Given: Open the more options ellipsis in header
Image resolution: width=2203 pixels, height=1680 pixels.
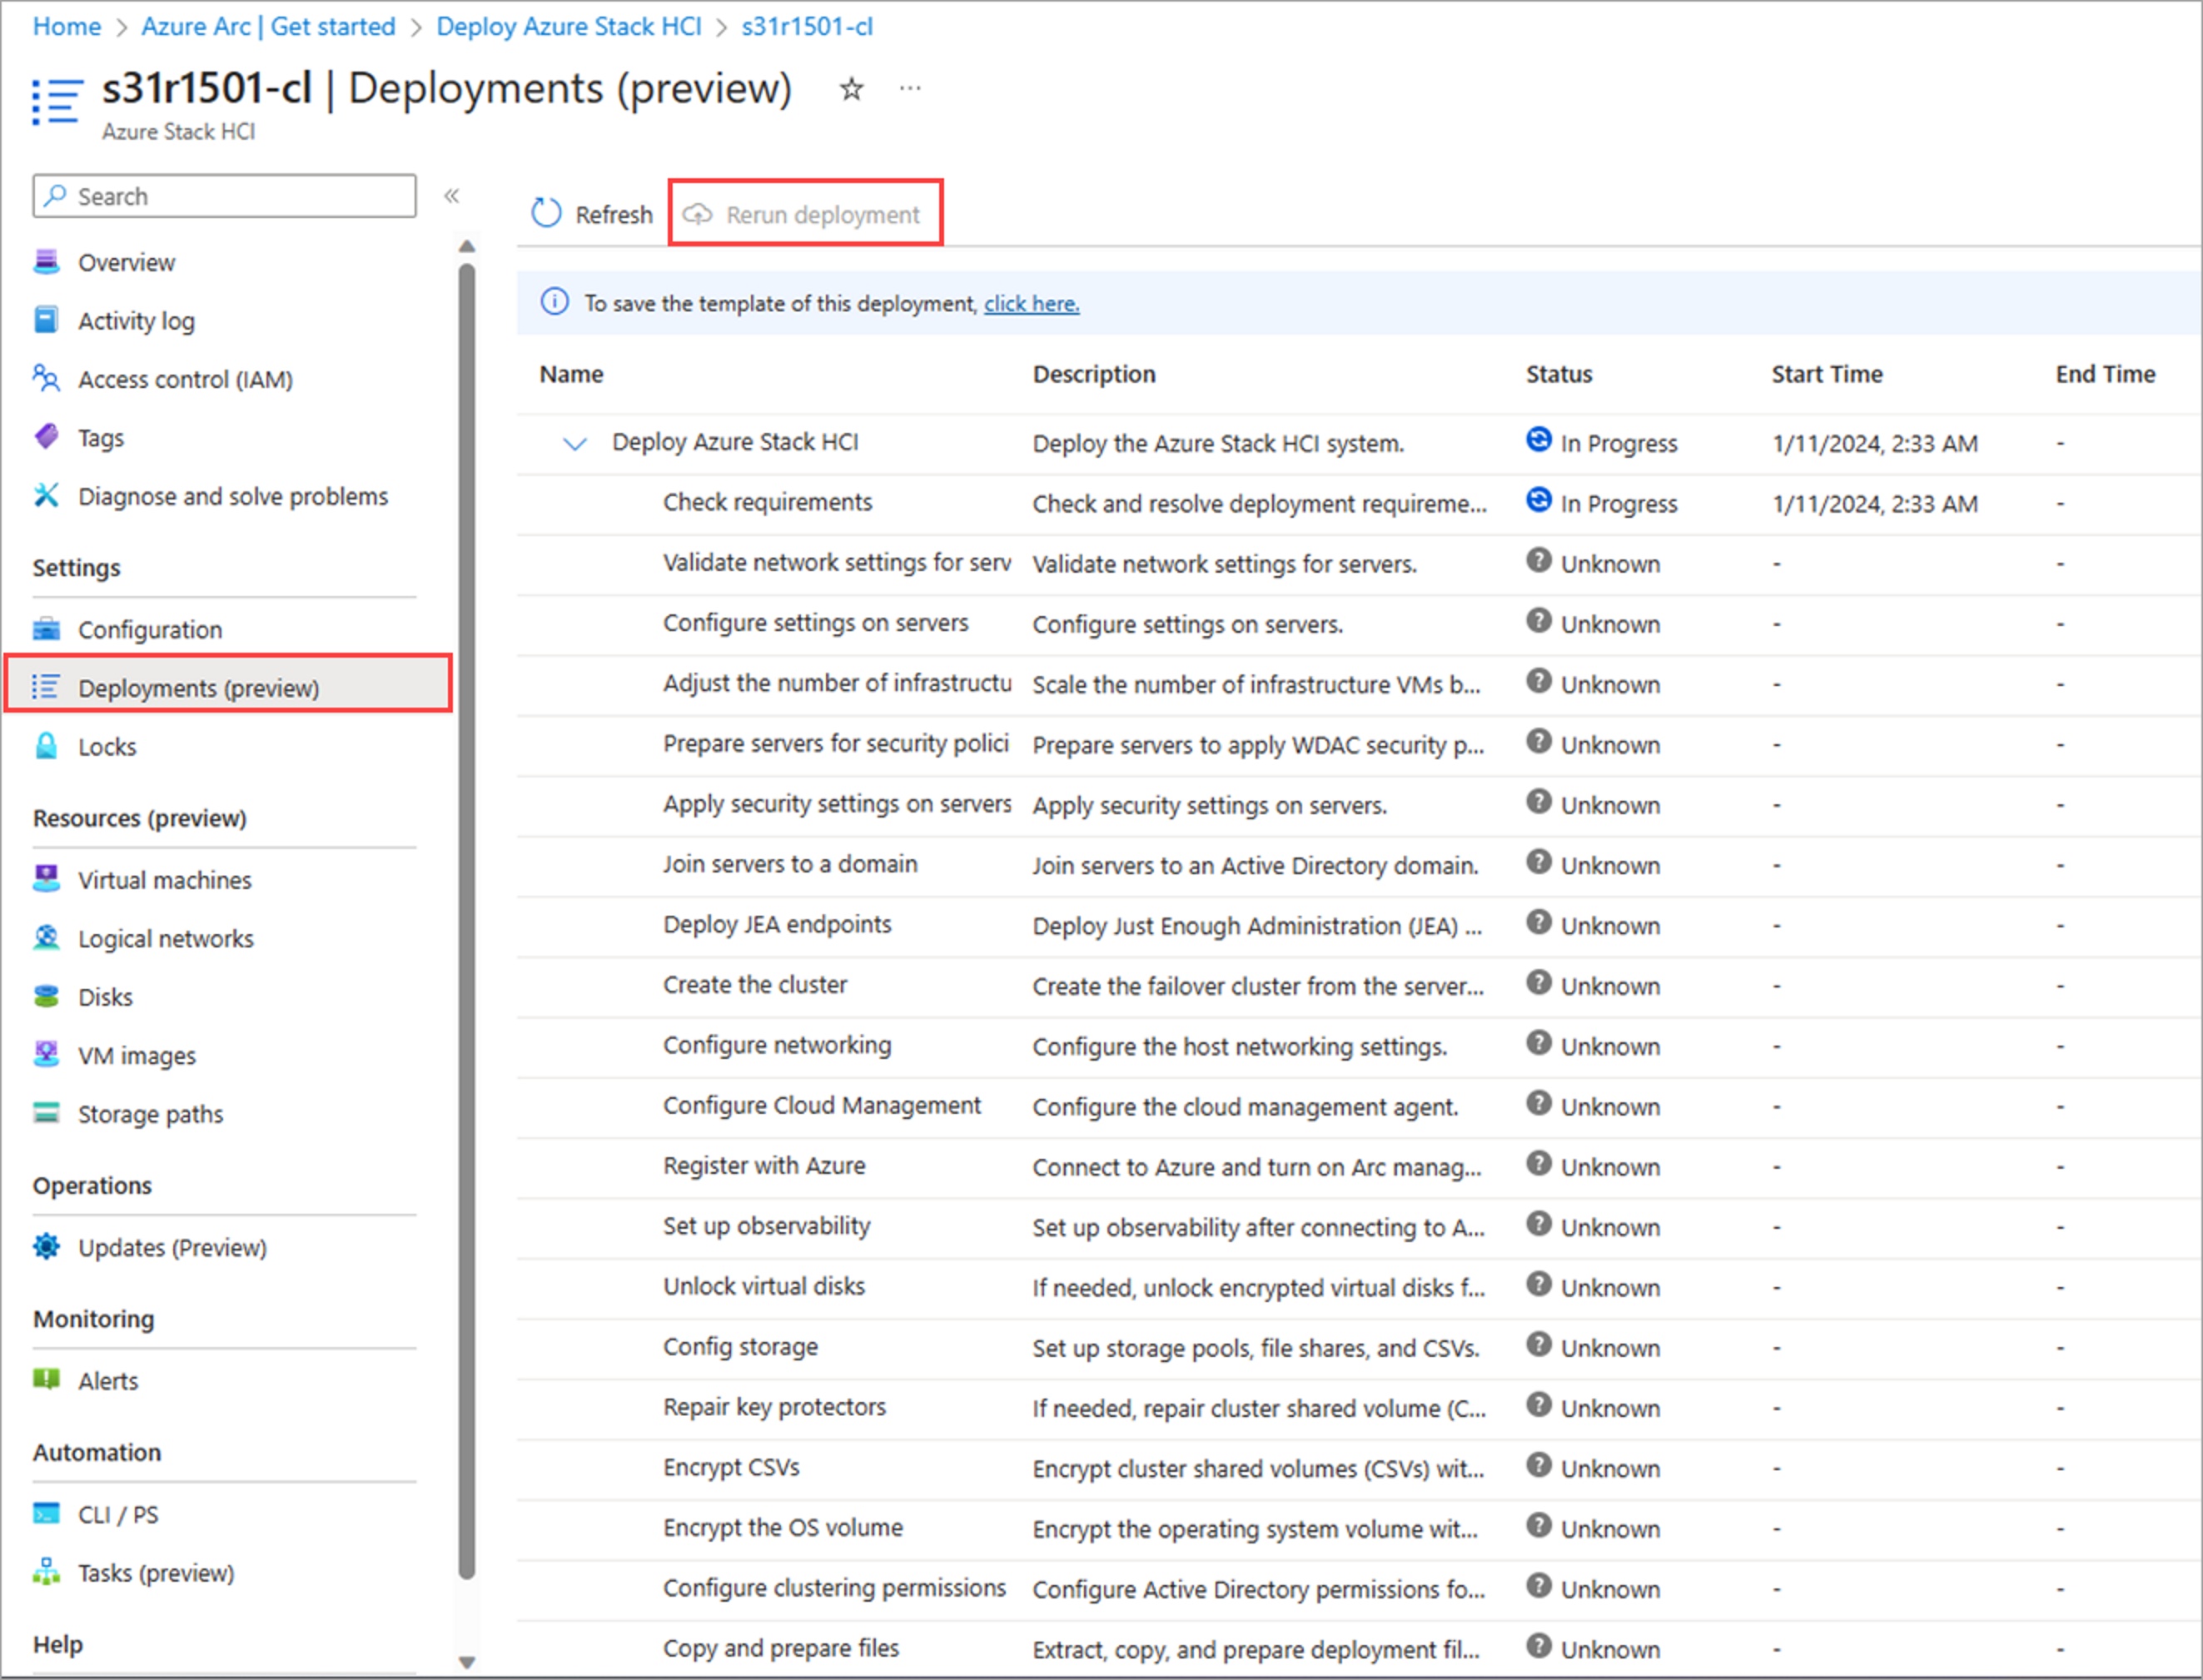Looking at the screenshot, I should click(x=910, y=88).
